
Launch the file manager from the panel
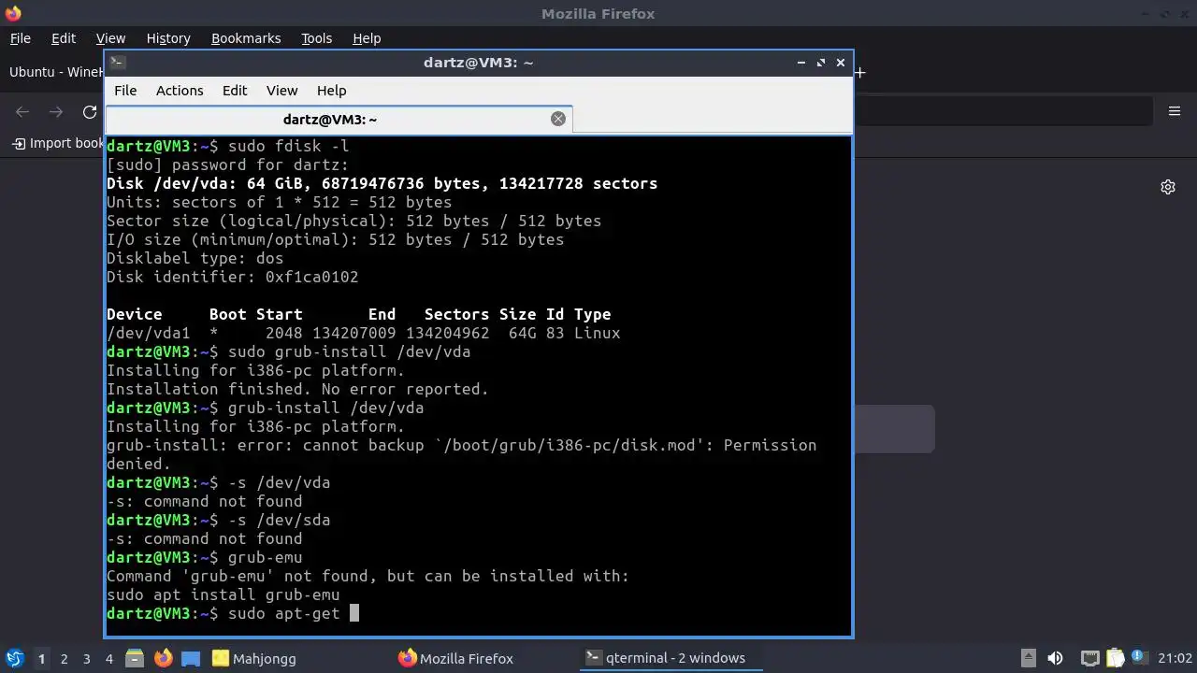pos(134,658)
